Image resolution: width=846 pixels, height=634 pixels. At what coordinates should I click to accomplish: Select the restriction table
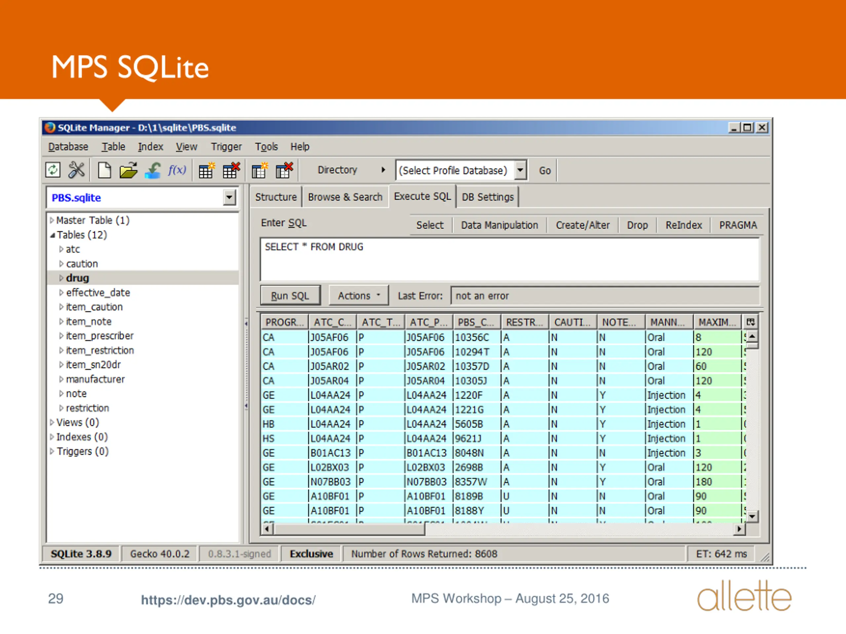point(88,408)
